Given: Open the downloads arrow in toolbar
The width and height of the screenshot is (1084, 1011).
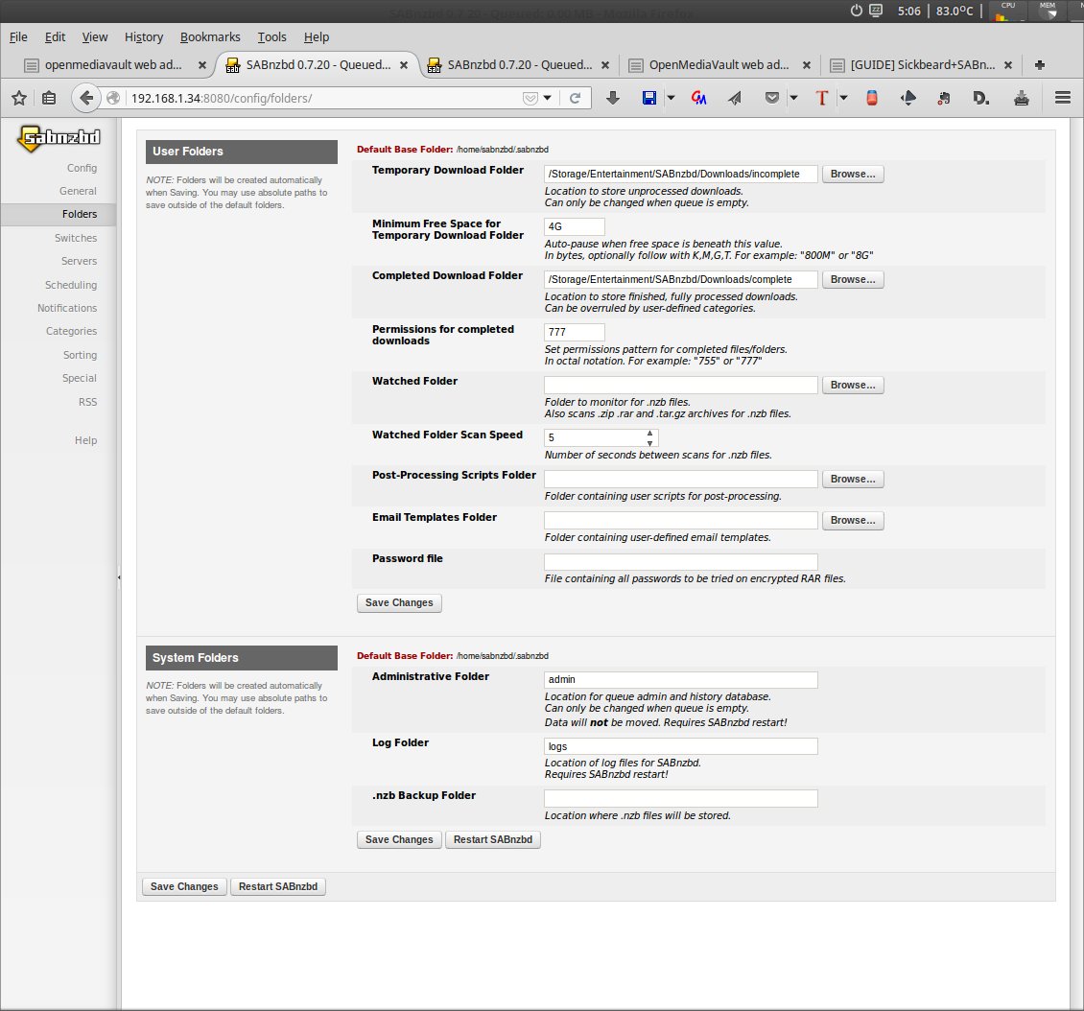Looking at the screenshot, I should click(x=613, y=98).
